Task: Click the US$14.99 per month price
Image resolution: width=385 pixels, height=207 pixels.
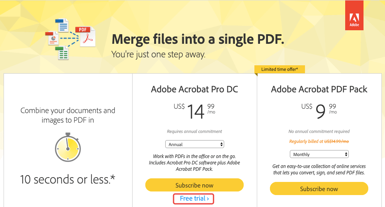Action: [x=194, y=111]
